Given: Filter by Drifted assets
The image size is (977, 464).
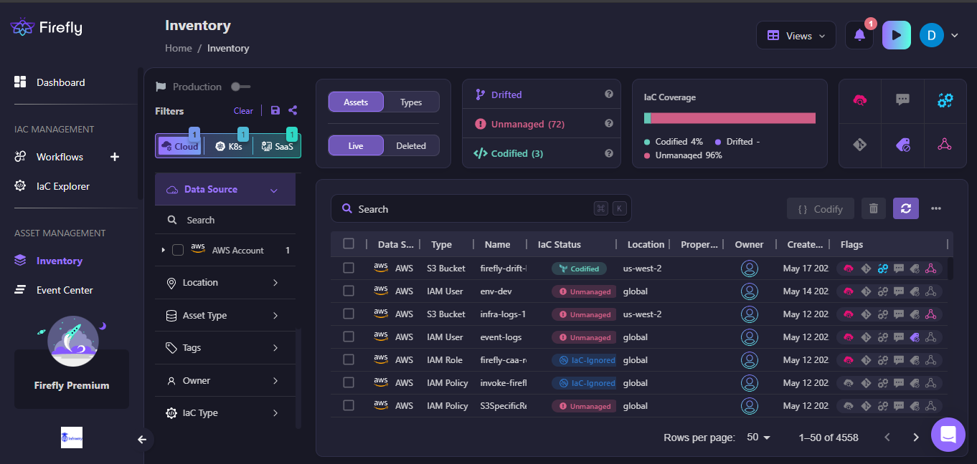Looking at the screenshot, I should coord(499,95).
